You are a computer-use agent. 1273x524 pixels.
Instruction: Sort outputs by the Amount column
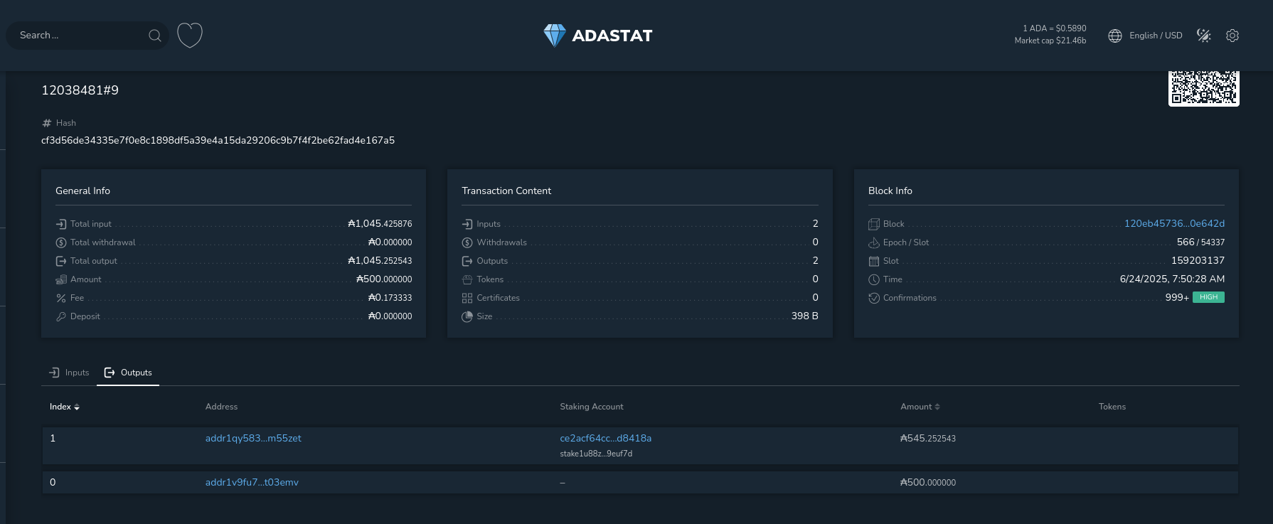[x=920, y=407]
